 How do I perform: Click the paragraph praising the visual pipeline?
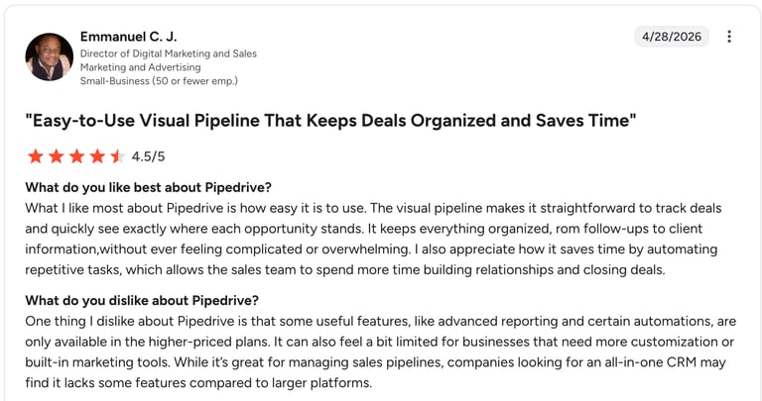click(373, 239)
